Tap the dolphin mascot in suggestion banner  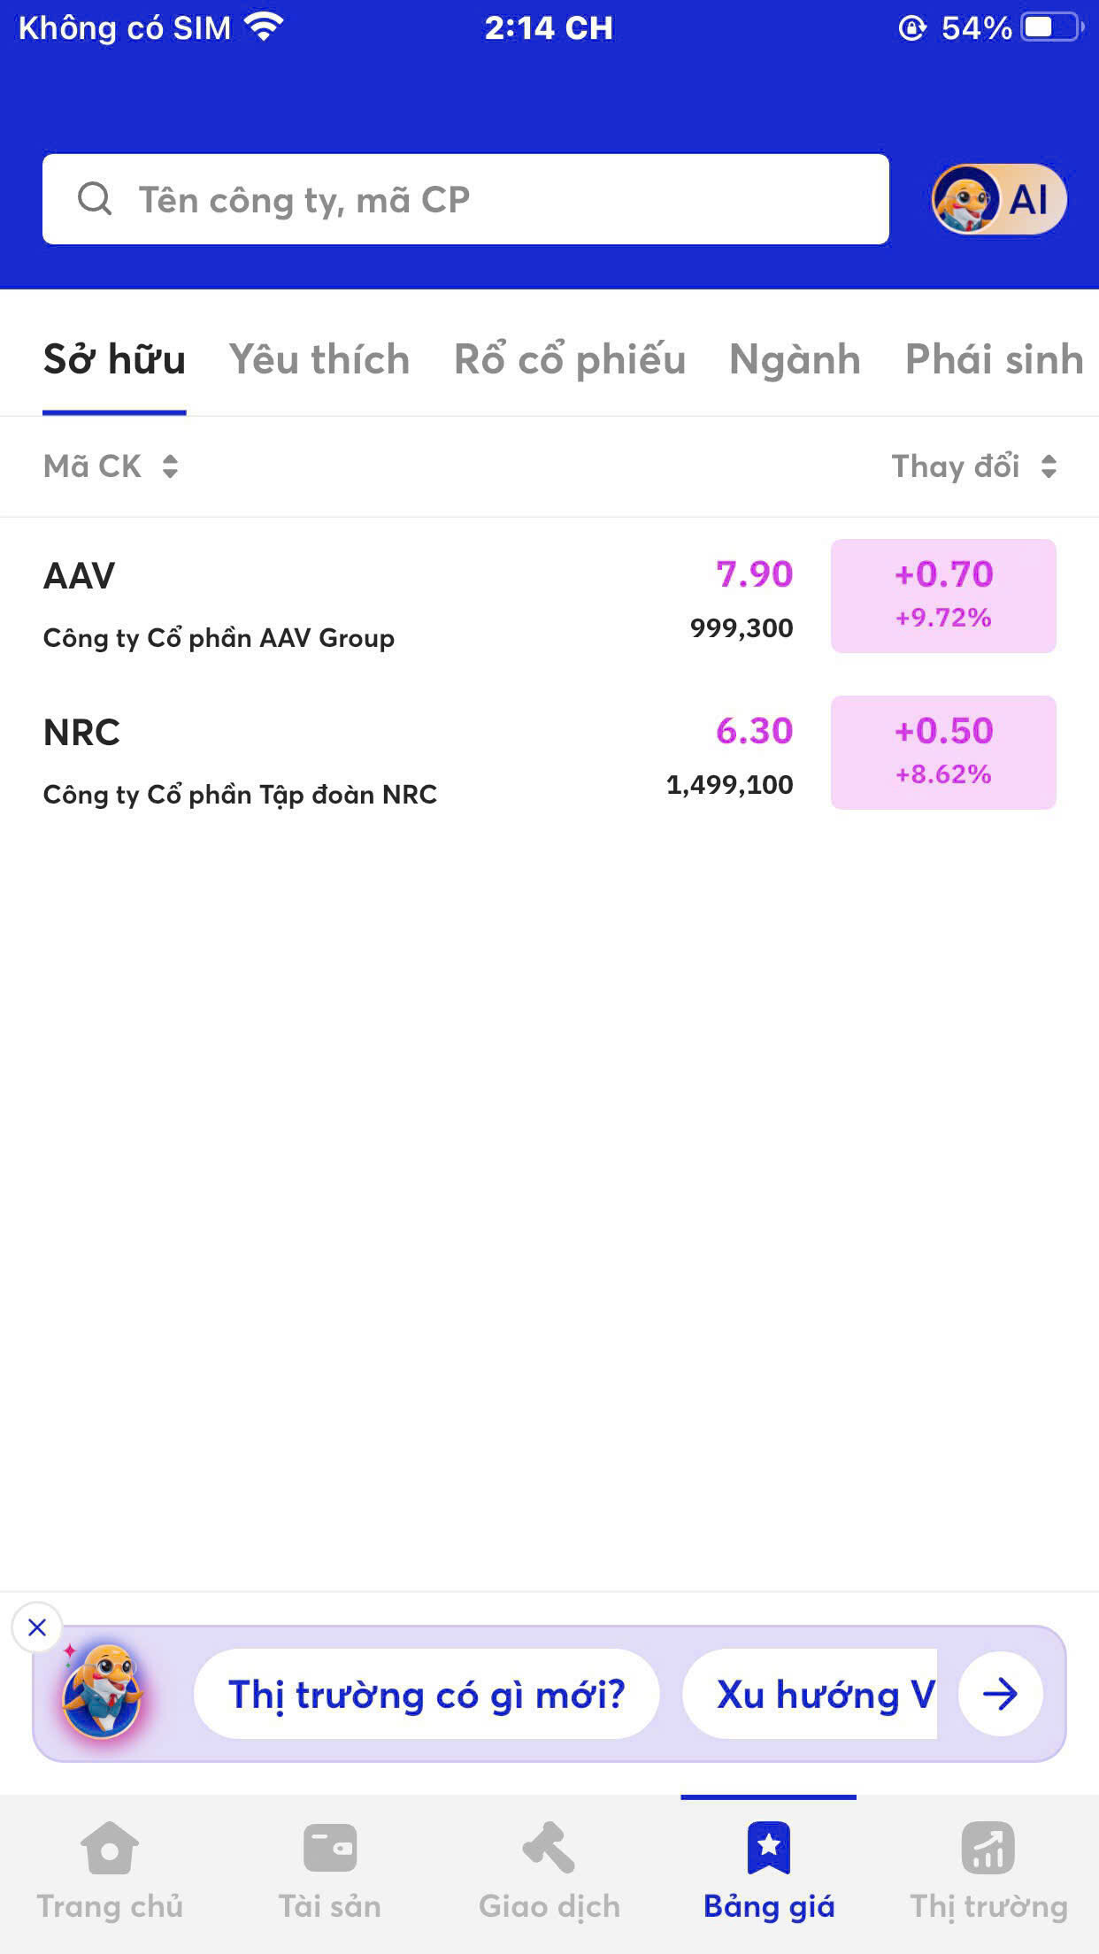click(103, 1692)
